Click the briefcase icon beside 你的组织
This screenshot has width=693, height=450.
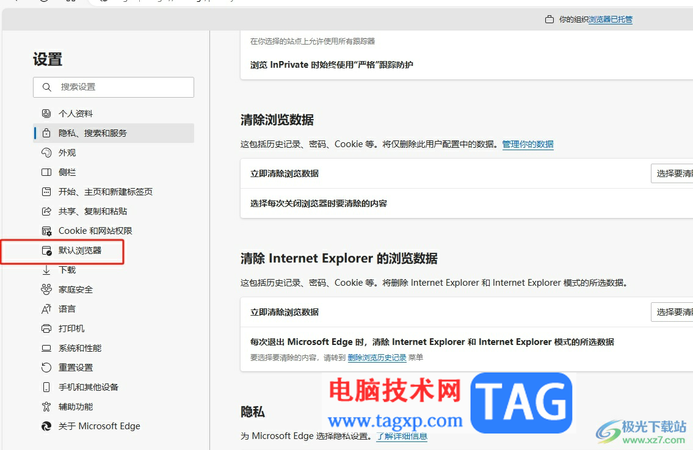pos(550,20)
